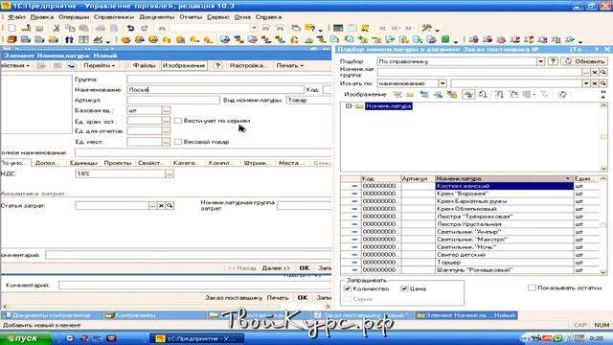613x345 pixels.
Task: Open Статья затрат with magnifier icon
Action: click(x=170, y=205)
